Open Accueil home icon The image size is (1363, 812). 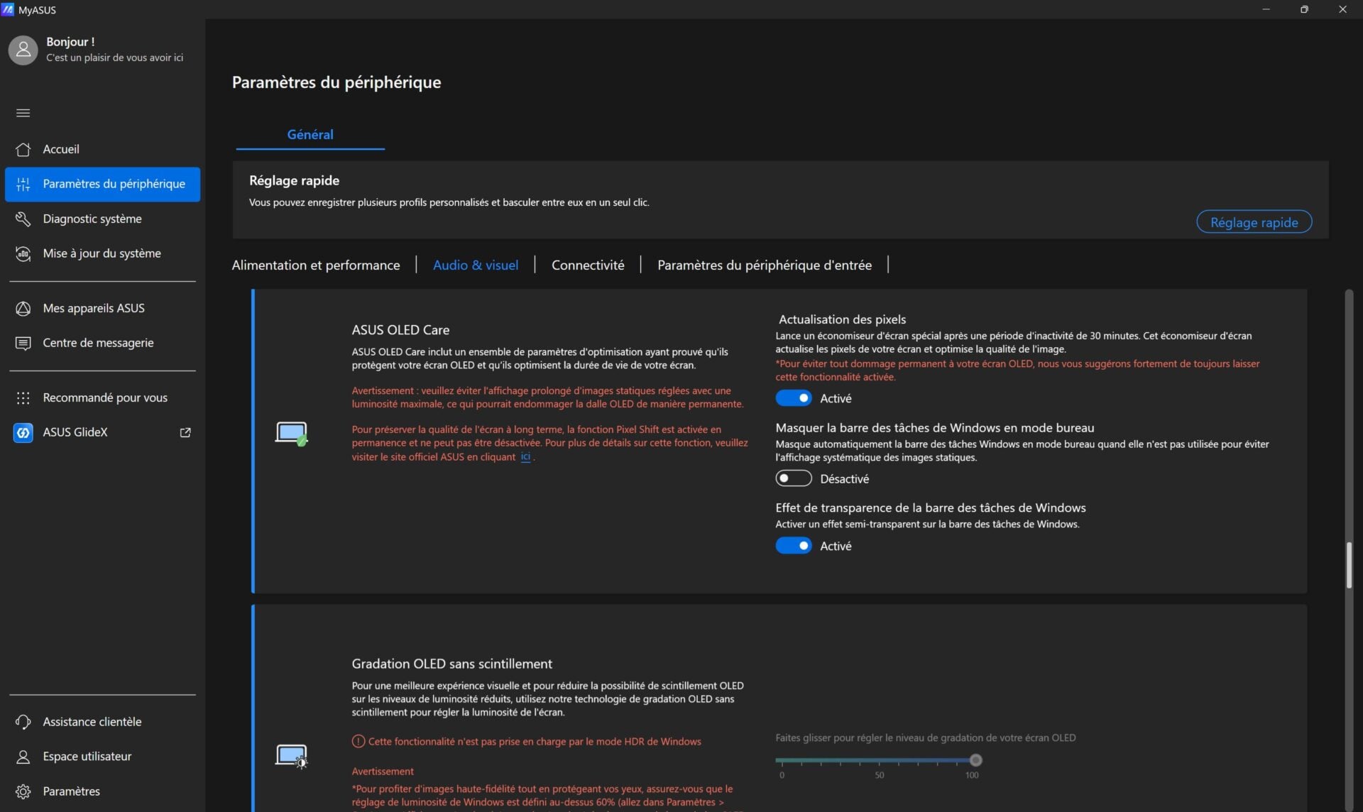tap(23, 149)
